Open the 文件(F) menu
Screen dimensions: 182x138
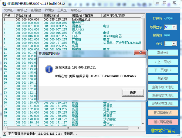(8, 10)
